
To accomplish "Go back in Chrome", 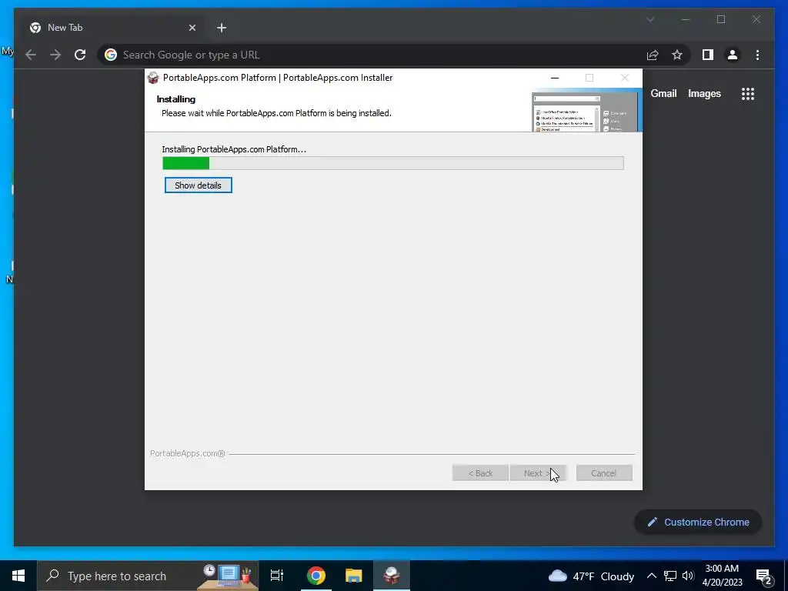I will pos(31,55).
